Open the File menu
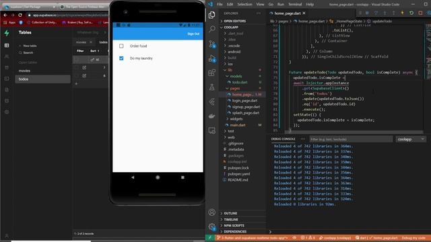 (220, 5)
